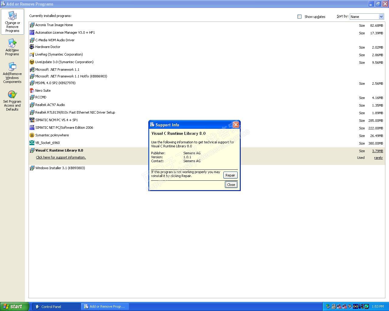Screen dimensions: 389x311
Task: Click the taskbar clock showing 1:53 PM
Action: [x=377, y=307]
